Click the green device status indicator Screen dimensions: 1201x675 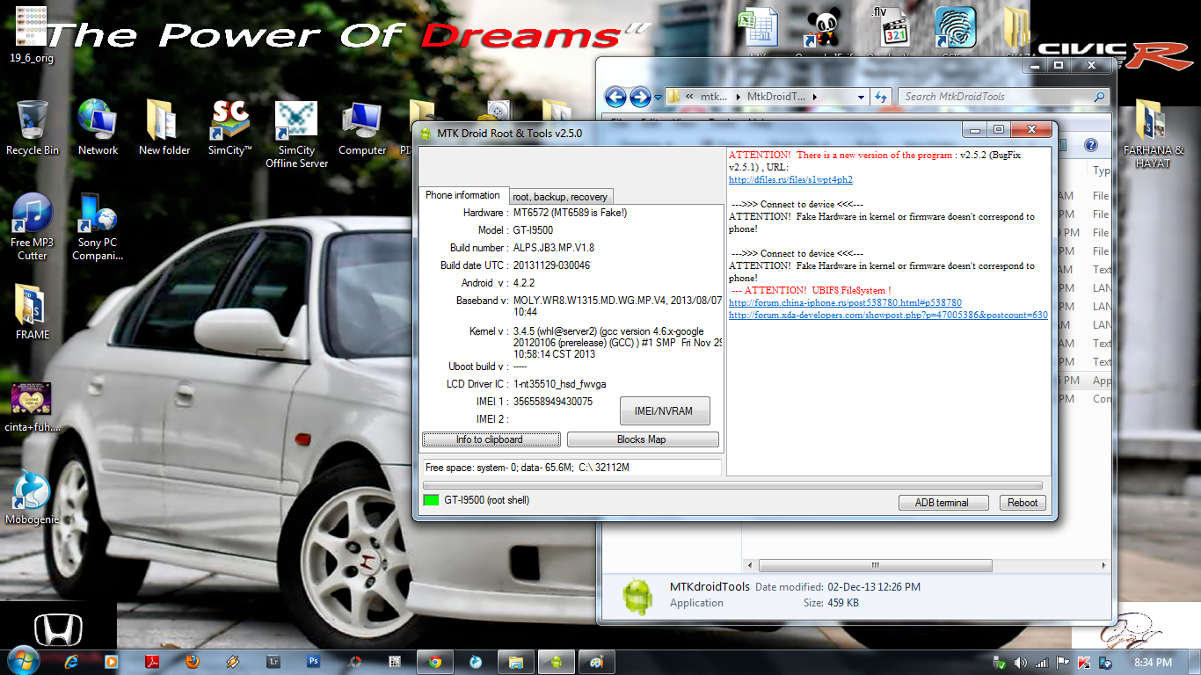tap(431, 501)
